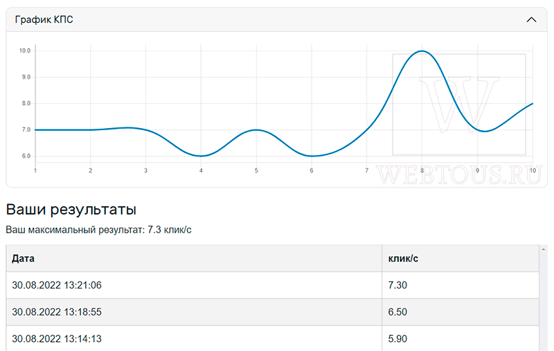Image resolution: width=554 pixels, height=351 pixels.
Task: Click the chart end point at second 10
Action: click(533, 103)
